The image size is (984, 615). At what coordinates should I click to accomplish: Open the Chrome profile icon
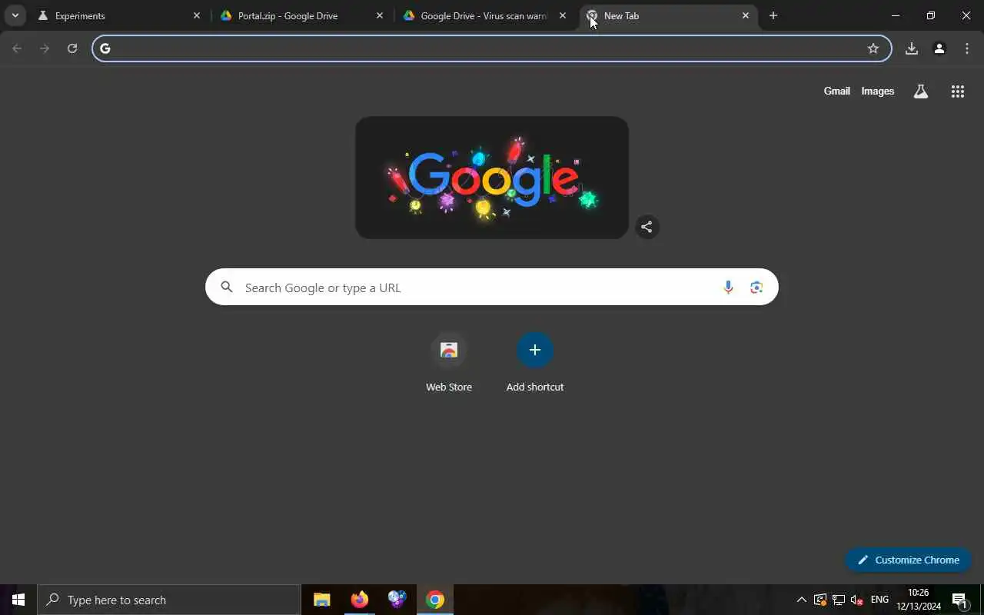(939, 48)
